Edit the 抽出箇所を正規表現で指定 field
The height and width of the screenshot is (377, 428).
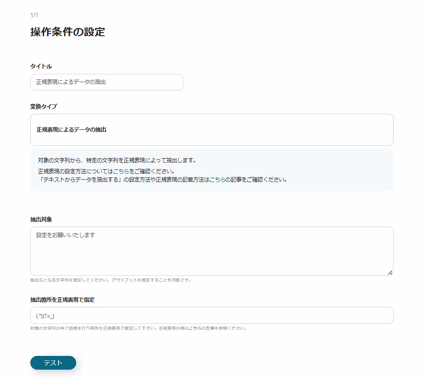pos(212,316)
